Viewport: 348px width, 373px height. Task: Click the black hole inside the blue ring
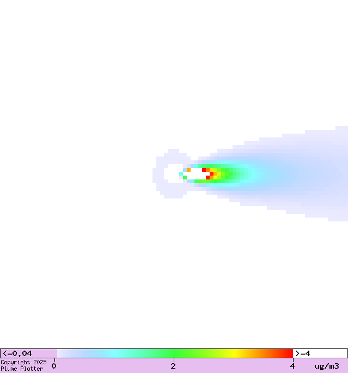[x=173, y=173]
